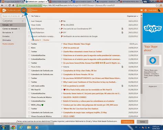The width and height of the screenshot is (163, 130).
Task: Click attachment clip on Una carta message
Action: (122, 29)
